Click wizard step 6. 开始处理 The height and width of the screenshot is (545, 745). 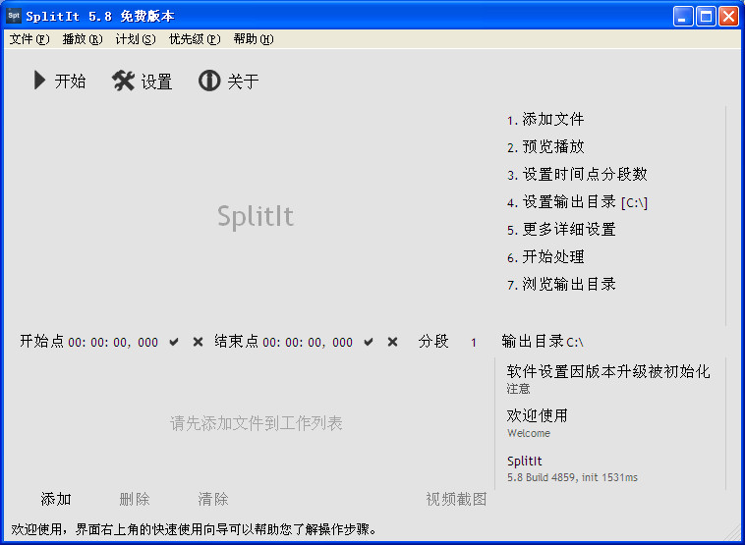tap(545, 257)
